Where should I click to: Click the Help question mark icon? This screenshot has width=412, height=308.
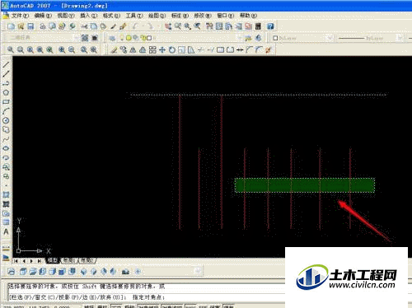coord(270,26)
